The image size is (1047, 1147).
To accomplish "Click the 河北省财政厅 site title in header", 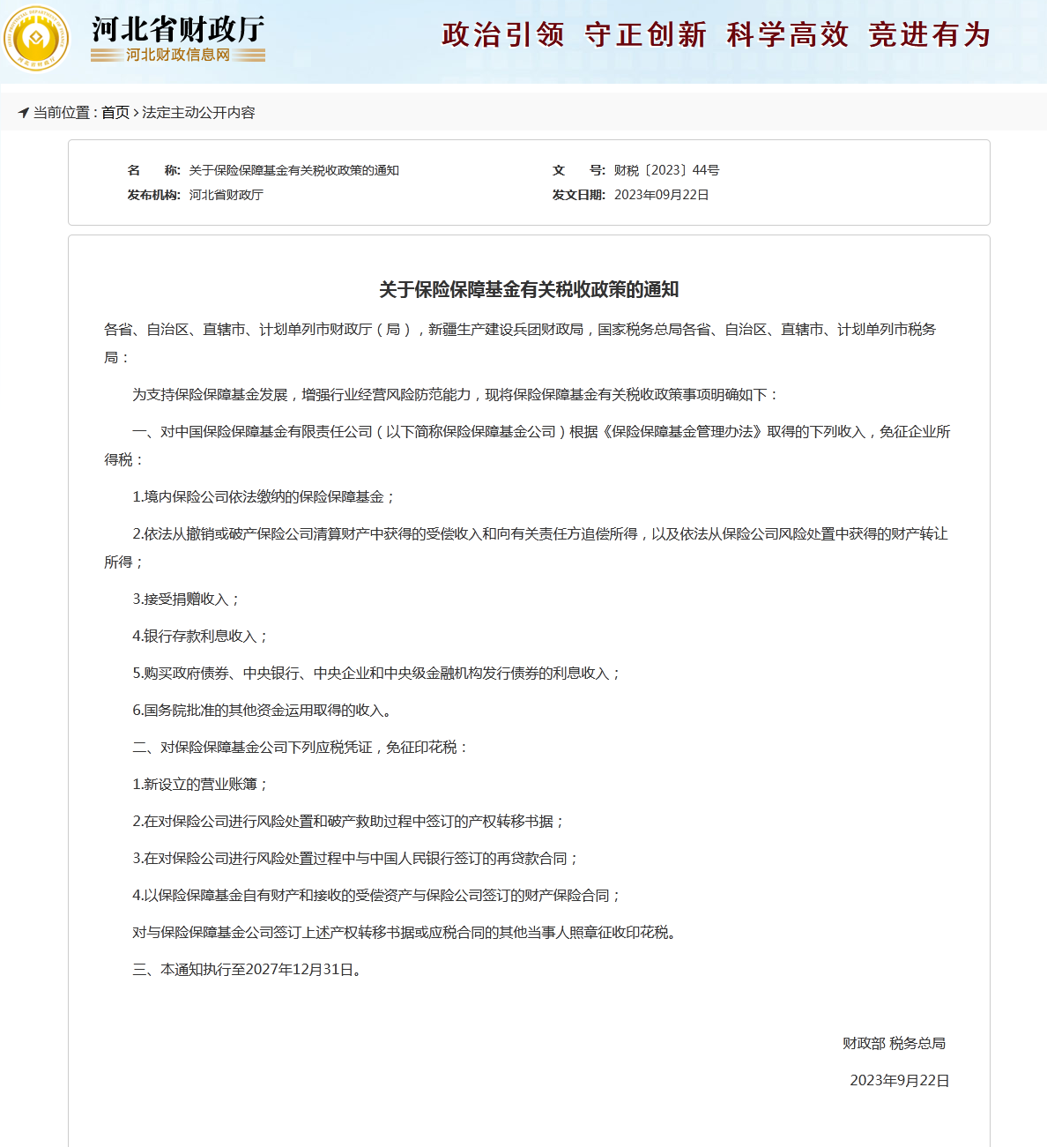I will pyautogui.click(x=178, y=29).
